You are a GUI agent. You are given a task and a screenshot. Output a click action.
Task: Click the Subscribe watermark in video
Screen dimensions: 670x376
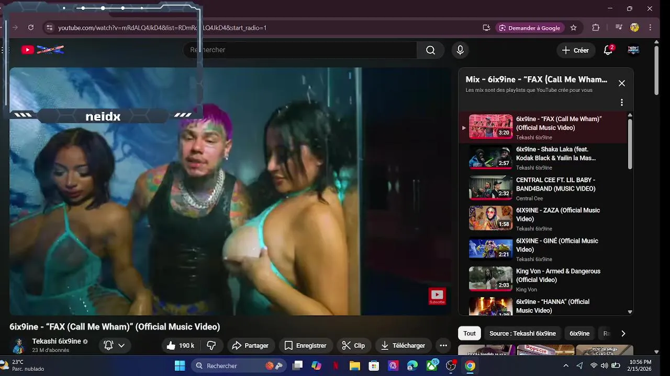pos(437,296)
